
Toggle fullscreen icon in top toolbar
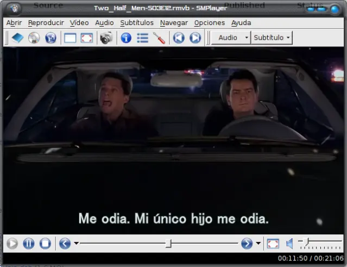87,38
